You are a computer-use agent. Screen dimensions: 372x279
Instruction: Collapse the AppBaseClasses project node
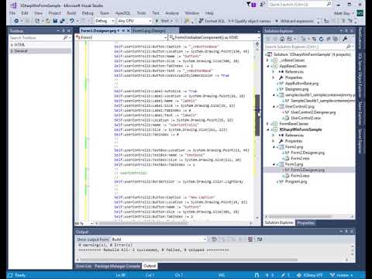click(x=267, y=66)
